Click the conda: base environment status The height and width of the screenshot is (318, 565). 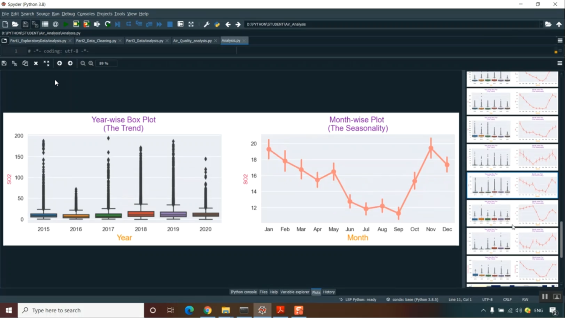(412, 300)
